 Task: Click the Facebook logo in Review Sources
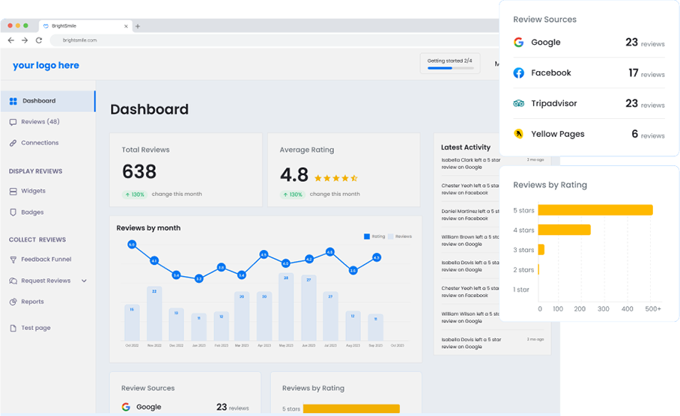coord(518,73)
